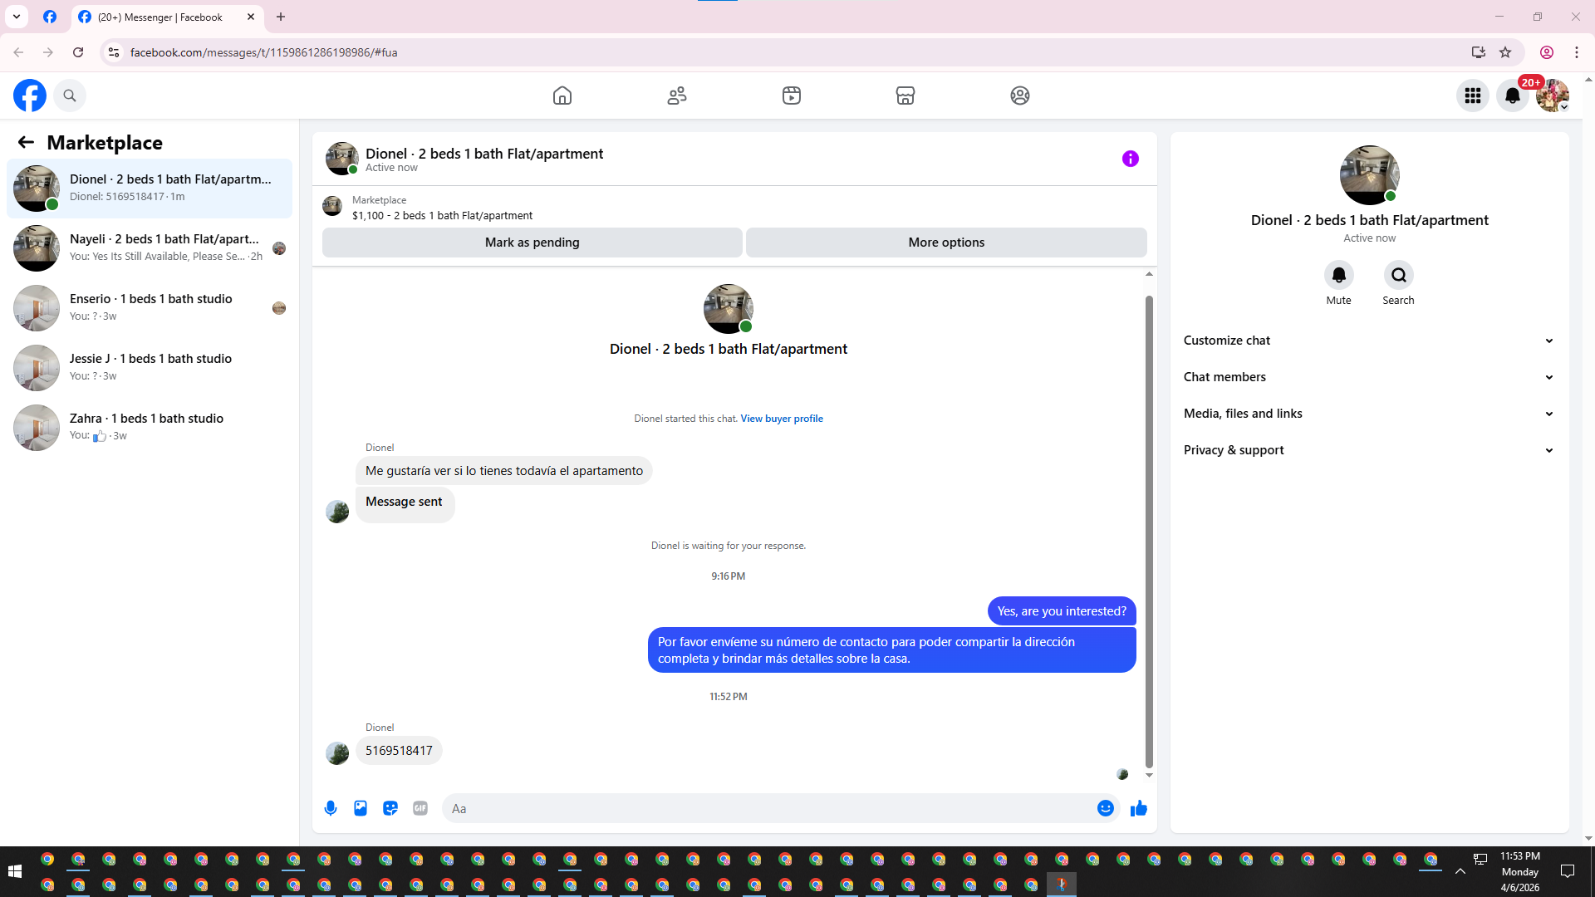Image resolution: width=1595 pixels, height=897 pixels.
Task: Reload the page
Action: tap(78, 52)
